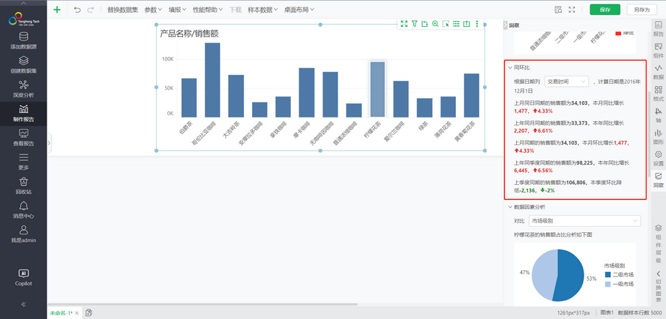This screenshot has height=319, width=666.
Task: Open 查看报告 from the sidebar
Action: click(23, 138)
